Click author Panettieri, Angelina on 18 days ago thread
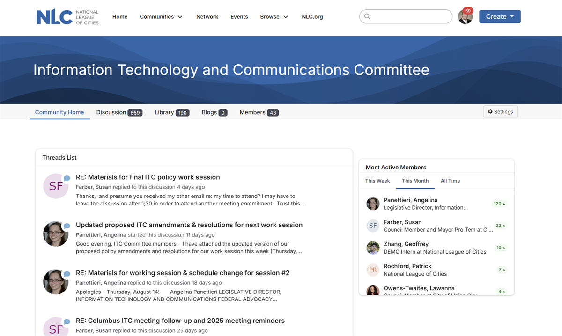This screenshot has height=336, width=562. 101,283
